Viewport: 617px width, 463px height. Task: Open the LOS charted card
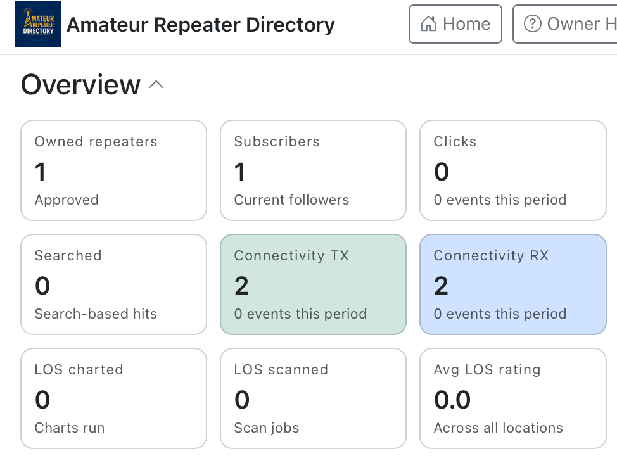click(x=114, y=398)
